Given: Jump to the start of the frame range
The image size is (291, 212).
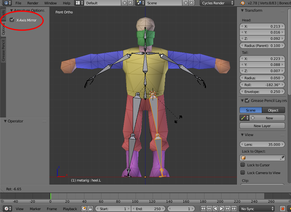Looking at the screenshot, I should [x=203, y=209].
